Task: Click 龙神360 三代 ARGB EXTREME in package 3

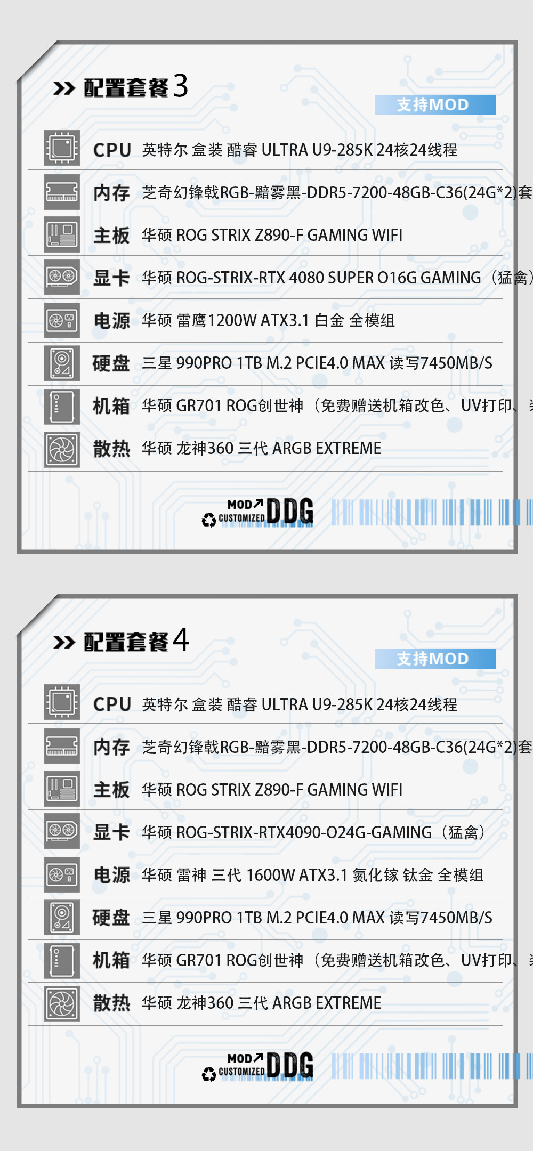Action: (x=261, y=449)
